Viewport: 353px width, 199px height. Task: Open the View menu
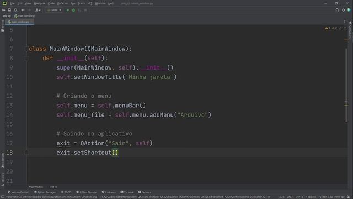(28, 4)
